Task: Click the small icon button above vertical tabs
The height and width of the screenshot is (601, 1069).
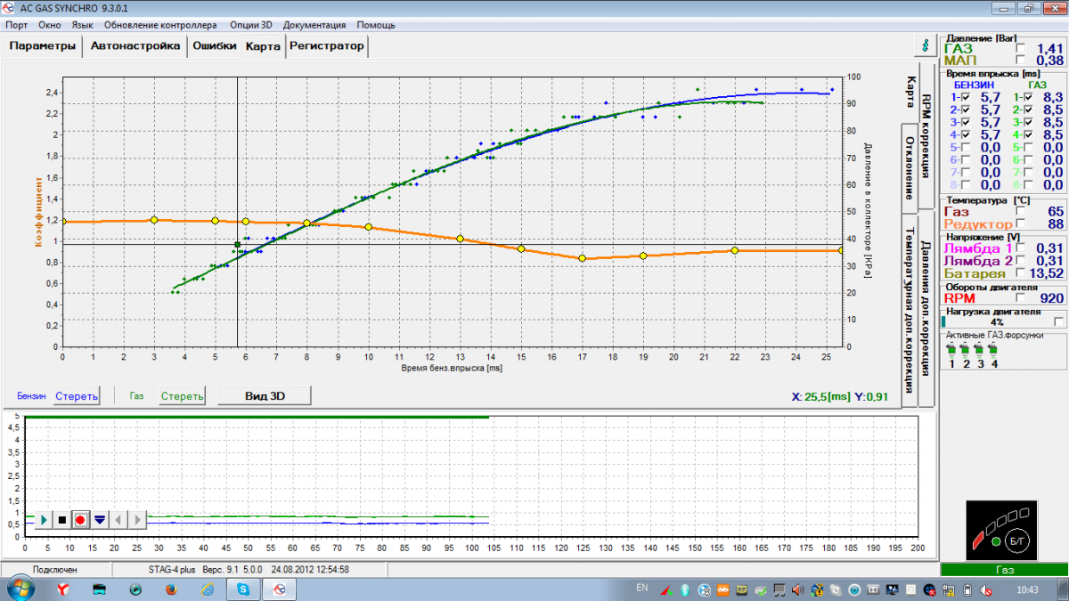Action: 924,46
